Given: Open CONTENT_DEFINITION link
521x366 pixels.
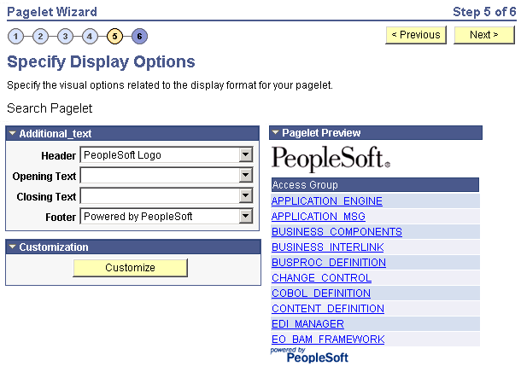Looking at the screenshot, I should (328, 309).
